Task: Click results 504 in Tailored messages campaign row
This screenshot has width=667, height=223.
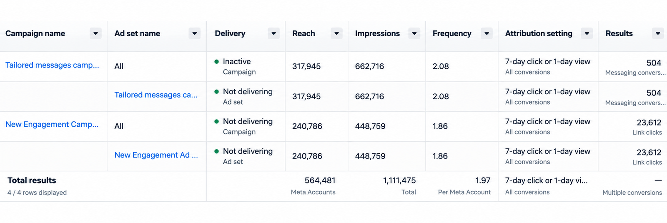Action: [654, 63]
